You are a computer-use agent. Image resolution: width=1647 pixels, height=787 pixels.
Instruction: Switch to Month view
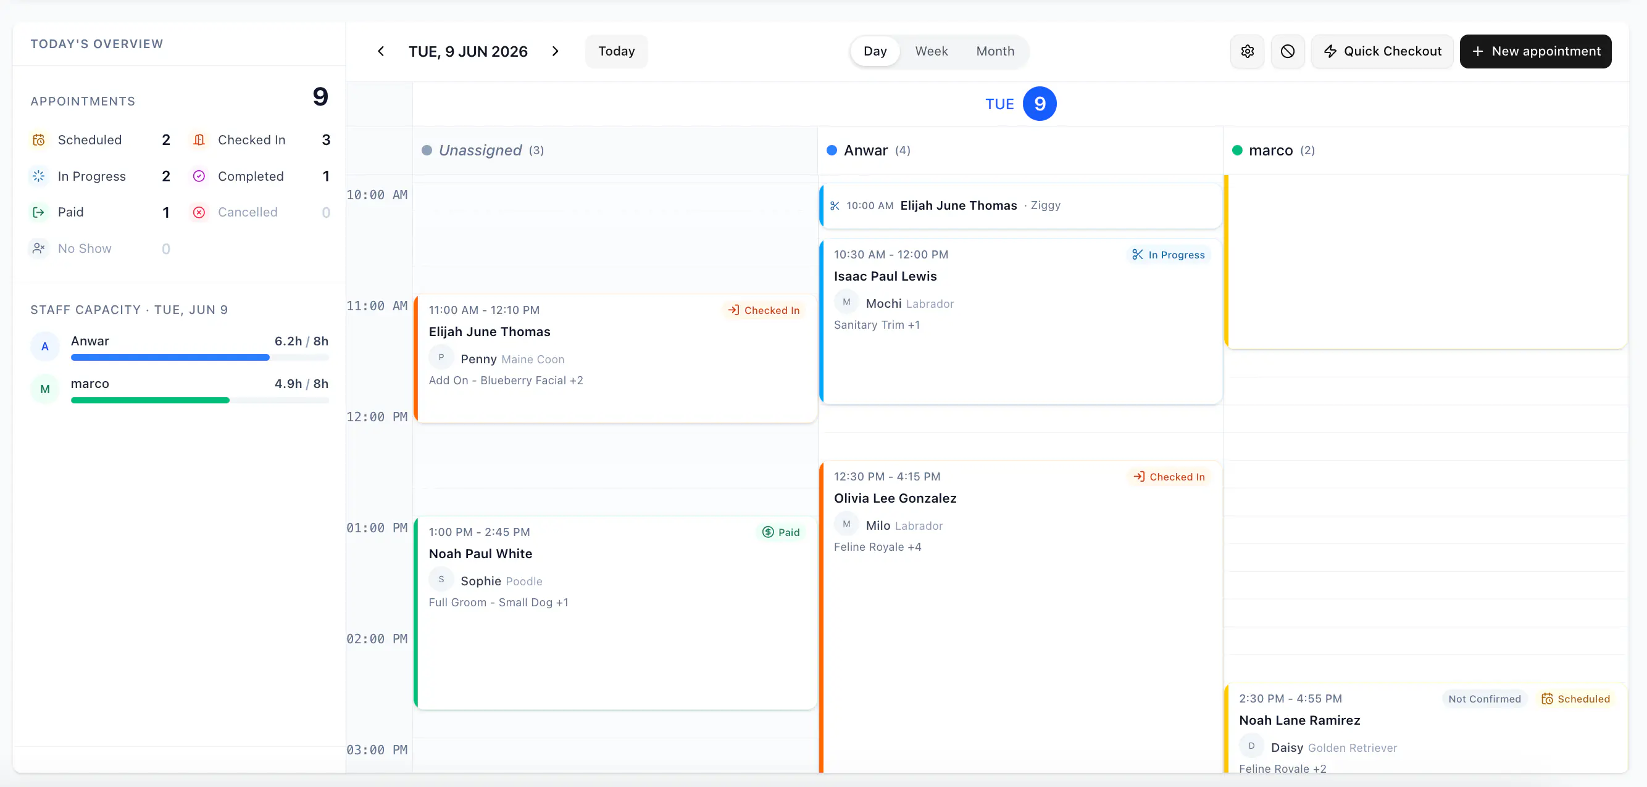(x=995, y=51)
